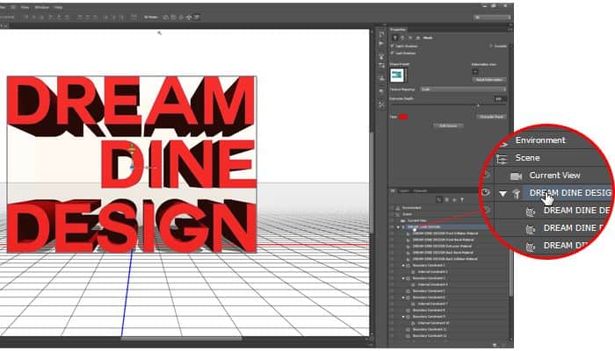The width and height of the screenshot is (615, 351).
Task: Click the Extrusion Depth slider
Action: (x=448, y=105)
